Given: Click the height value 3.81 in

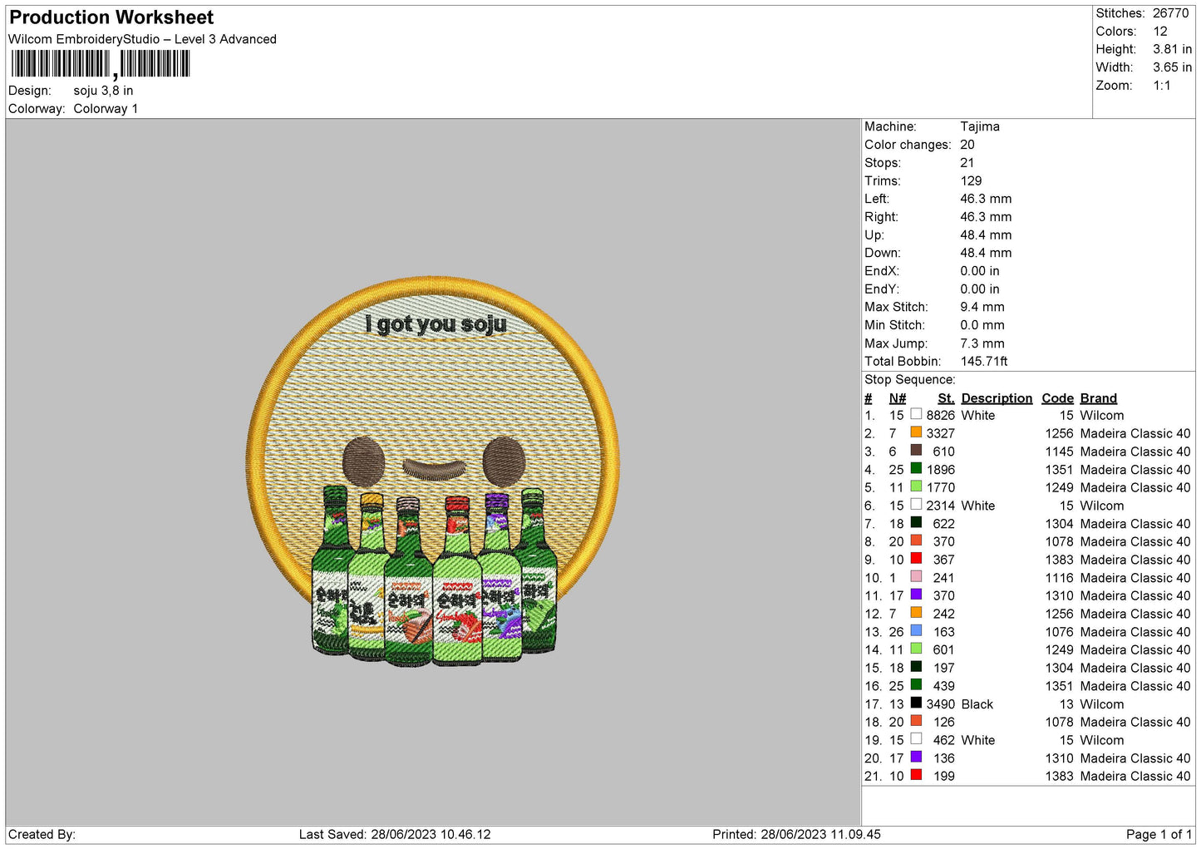Looking at the screenshot, I should tap(1172, 49).
